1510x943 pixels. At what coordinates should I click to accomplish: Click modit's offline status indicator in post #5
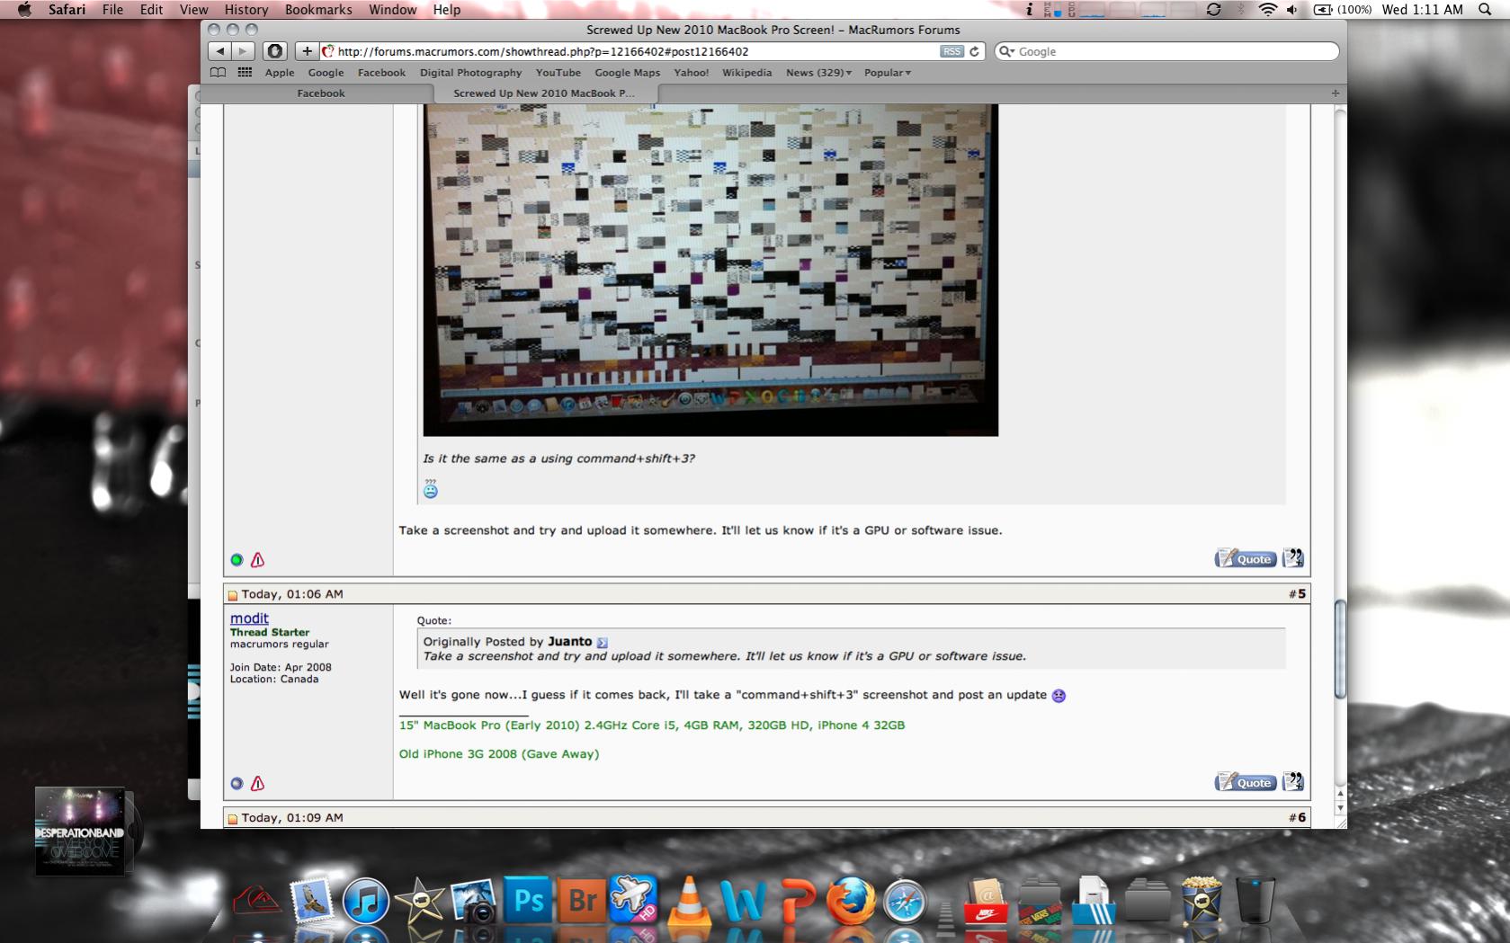click(237, 784)
